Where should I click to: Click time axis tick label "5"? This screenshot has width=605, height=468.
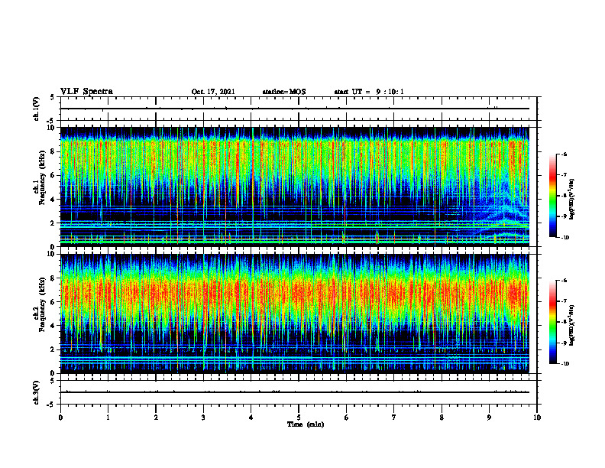(299, 418)
